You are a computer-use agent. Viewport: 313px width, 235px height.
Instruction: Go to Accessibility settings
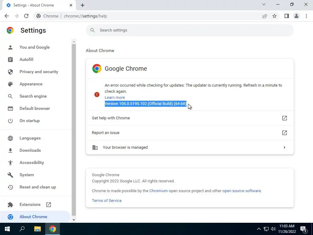pos(32,162)
